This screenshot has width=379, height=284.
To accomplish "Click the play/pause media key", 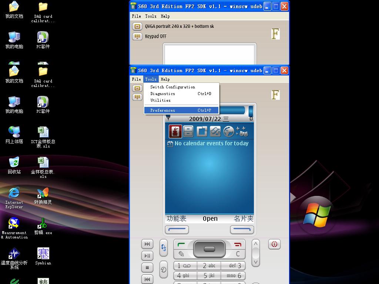I will 147,256.
